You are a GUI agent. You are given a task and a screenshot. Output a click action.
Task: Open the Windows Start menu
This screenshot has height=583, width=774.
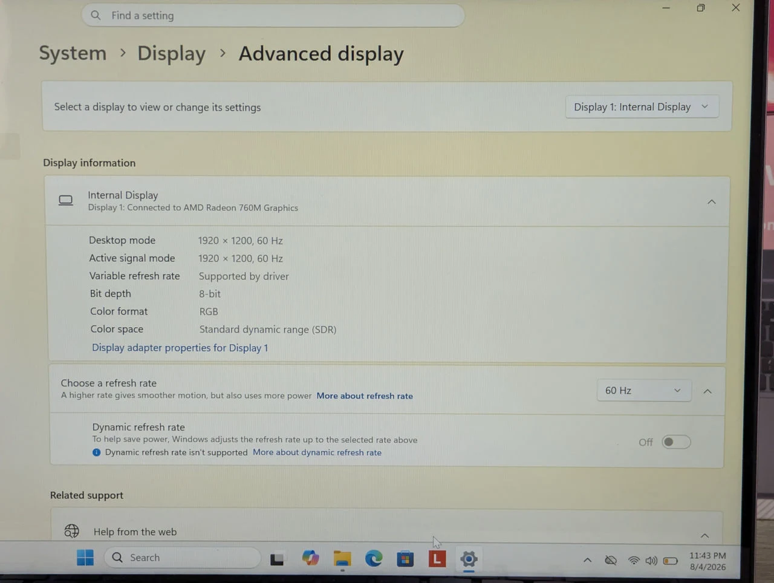[x=85, y=558]
